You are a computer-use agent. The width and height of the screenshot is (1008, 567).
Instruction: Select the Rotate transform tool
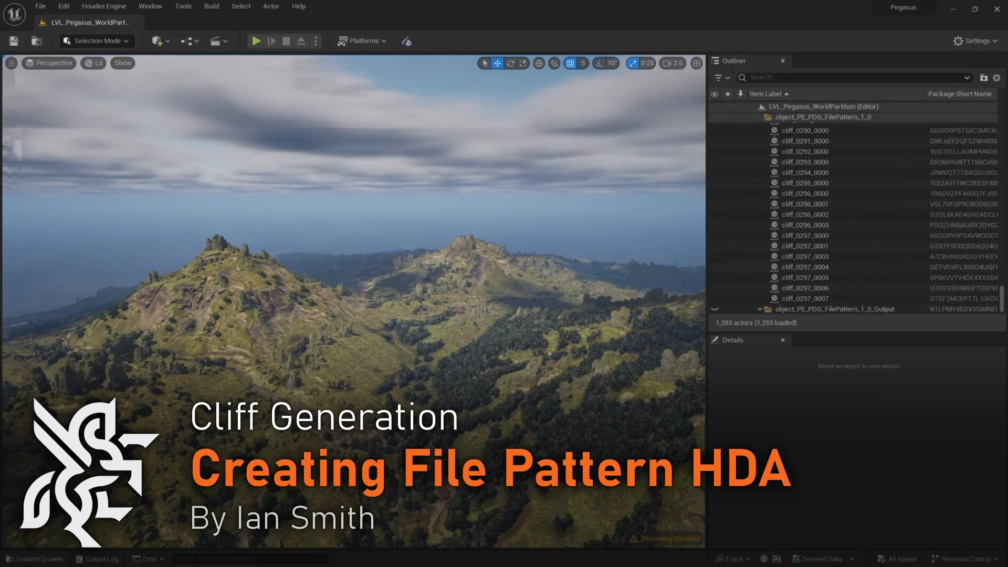(510, 63)
